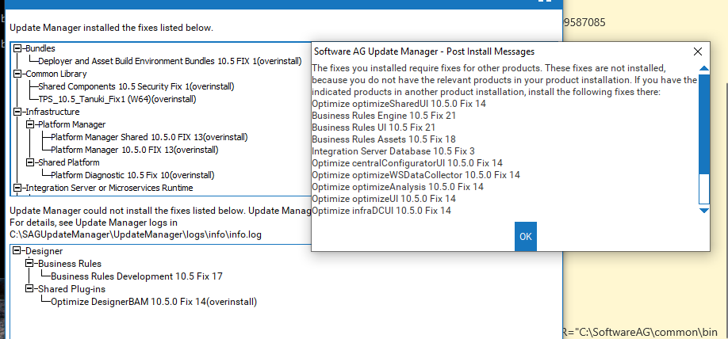Image resolution: width=728 pixels, height=339 pixels.
Task: Collapse the Bundles tree node
Action: (17, 48)
